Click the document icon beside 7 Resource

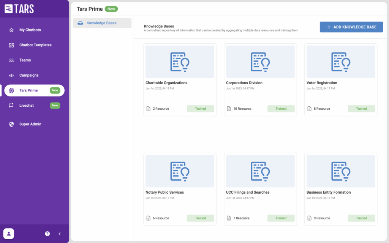click(229, 218)
